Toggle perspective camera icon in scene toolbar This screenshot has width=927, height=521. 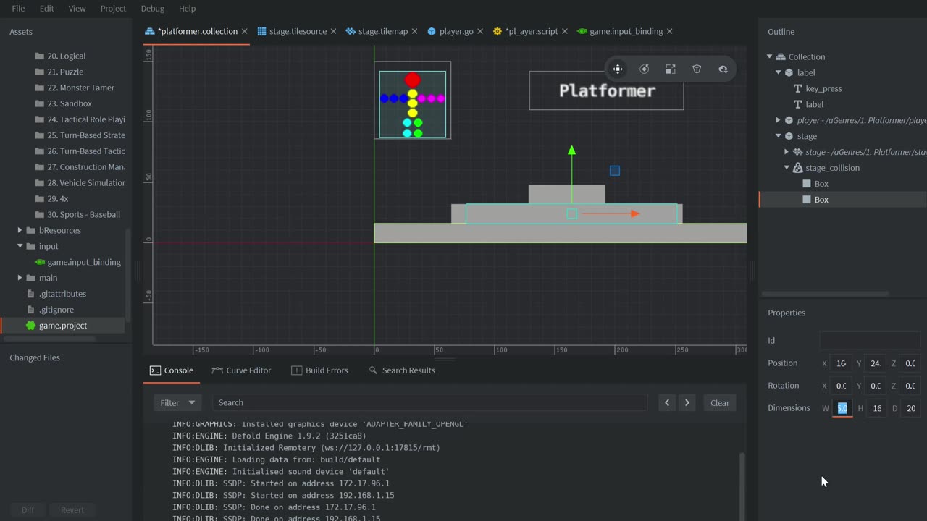point(697,69)
